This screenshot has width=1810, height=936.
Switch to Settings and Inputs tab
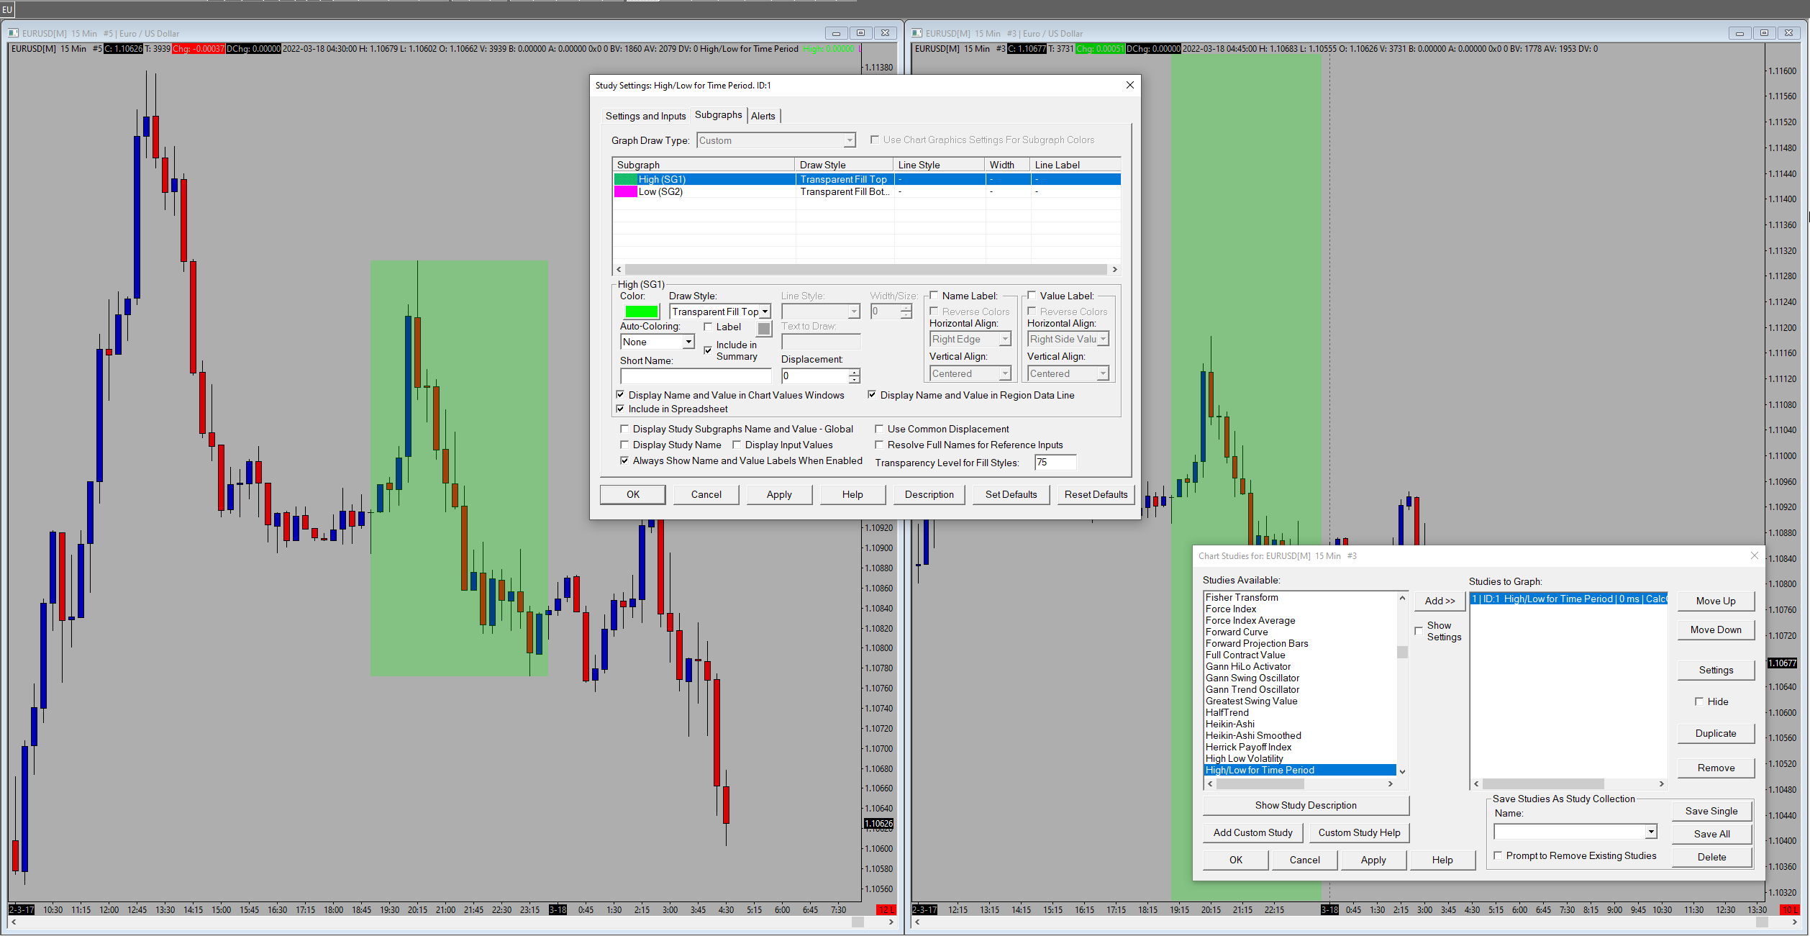[x=645, y=116]
